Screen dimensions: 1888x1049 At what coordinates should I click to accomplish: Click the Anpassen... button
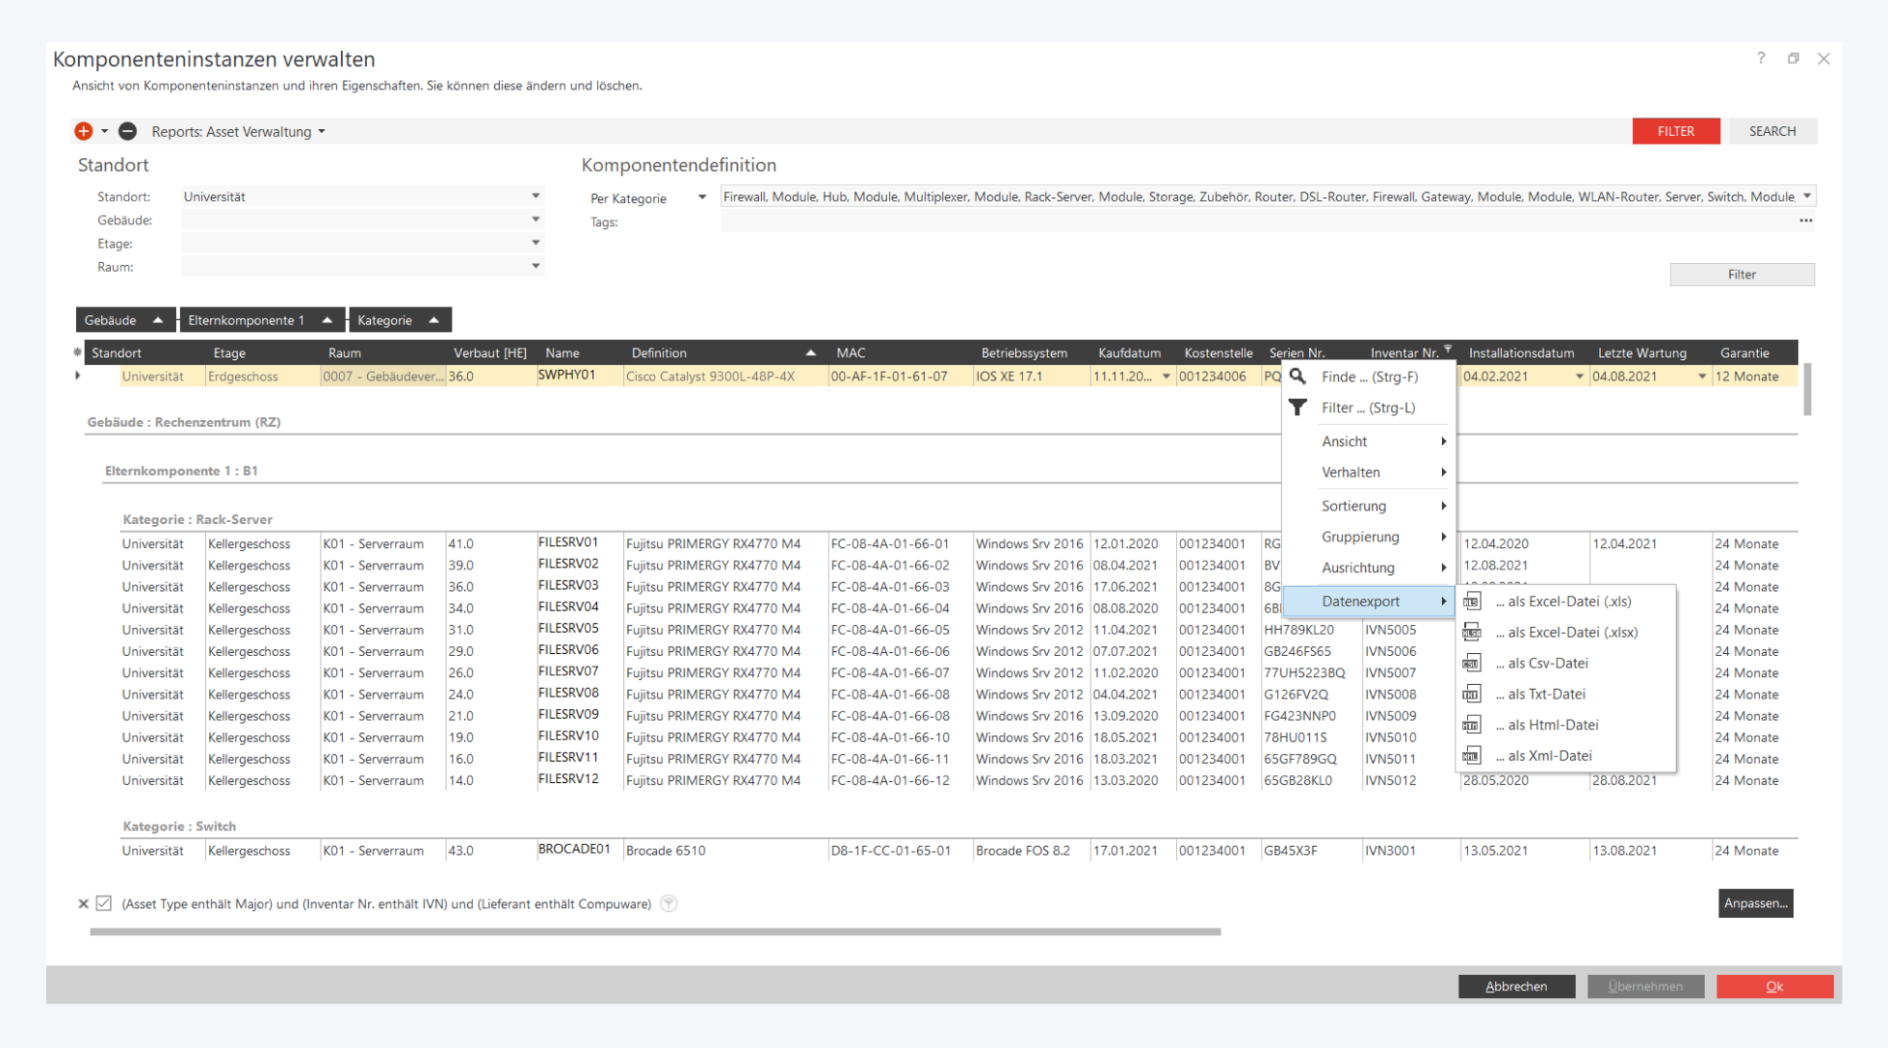tap(1754, 903)
